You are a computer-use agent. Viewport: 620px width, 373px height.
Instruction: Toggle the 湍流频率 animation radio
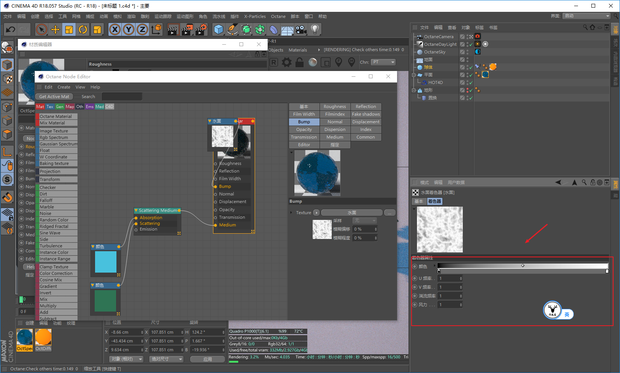pyautogui.click(x=415, y=296)
